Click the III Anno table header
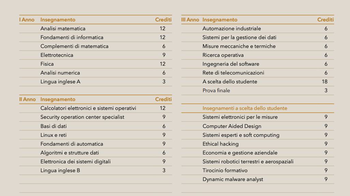Screen dimensions: 350x196 tap(190, 20)
